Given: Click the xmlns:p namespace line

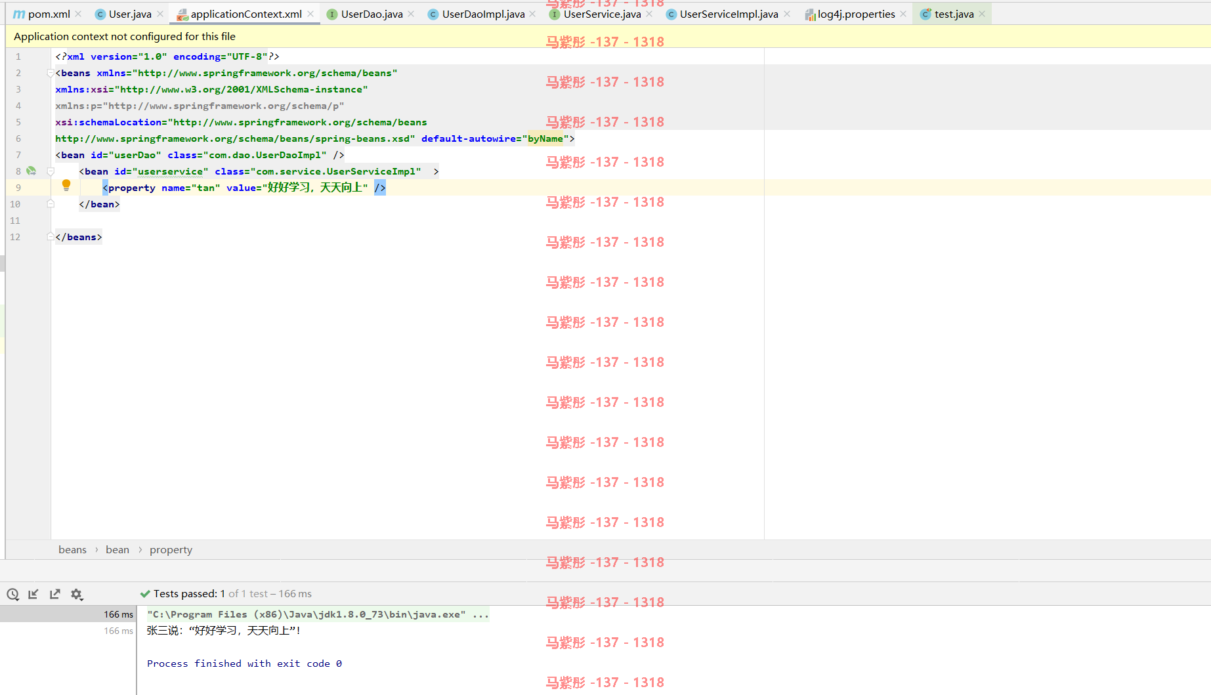Looking at the screenshot, I should point(200,106).
